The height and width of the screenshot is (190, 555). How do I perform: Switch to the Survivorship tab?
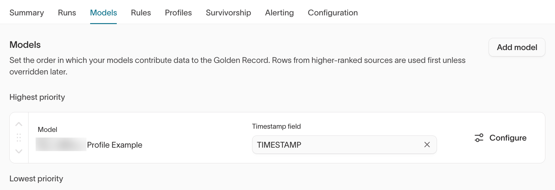pos(228,13)
